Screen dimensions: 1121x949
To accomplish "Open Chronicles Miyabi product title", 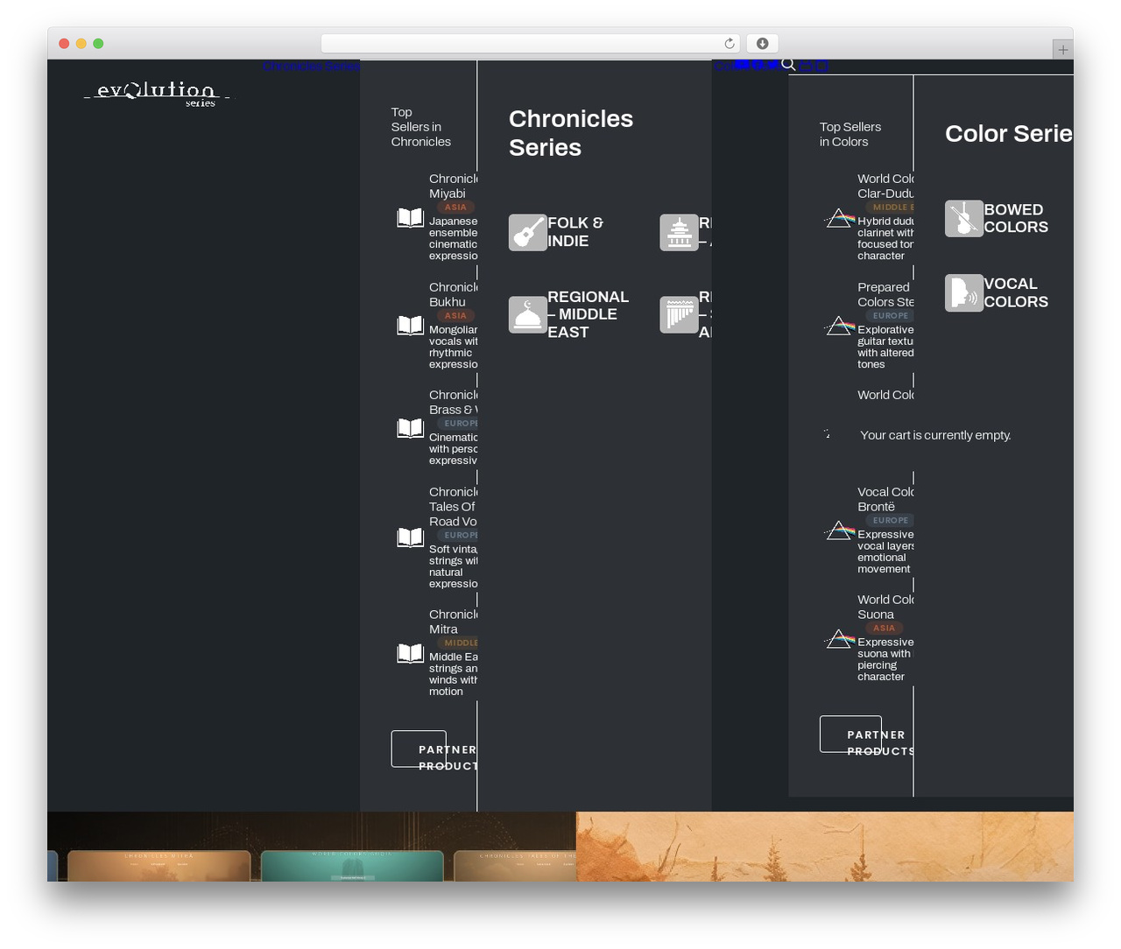I will (453, 186).
